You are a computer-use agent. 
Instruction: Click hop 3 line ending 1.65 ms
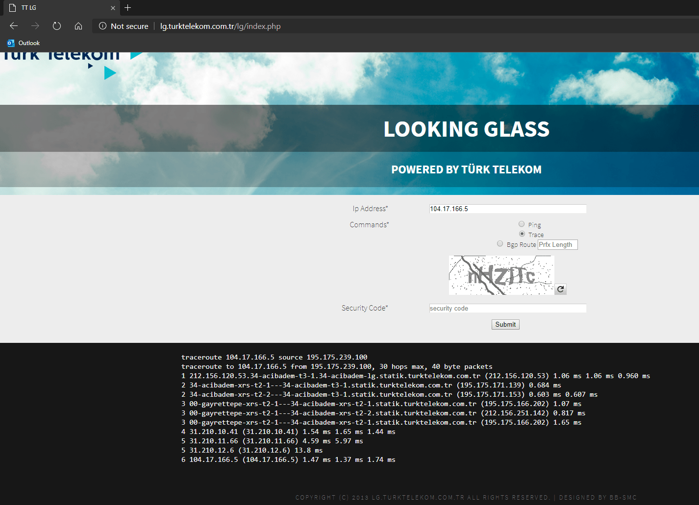[x=381, y=422]
